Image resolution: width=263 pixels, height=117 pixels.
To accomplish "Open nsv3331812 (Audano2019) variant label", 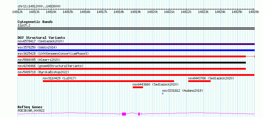I will pos(183,91).
